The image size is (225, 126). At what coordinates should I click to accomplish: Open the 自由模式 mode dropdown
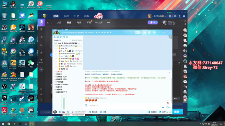coord(58,40)
